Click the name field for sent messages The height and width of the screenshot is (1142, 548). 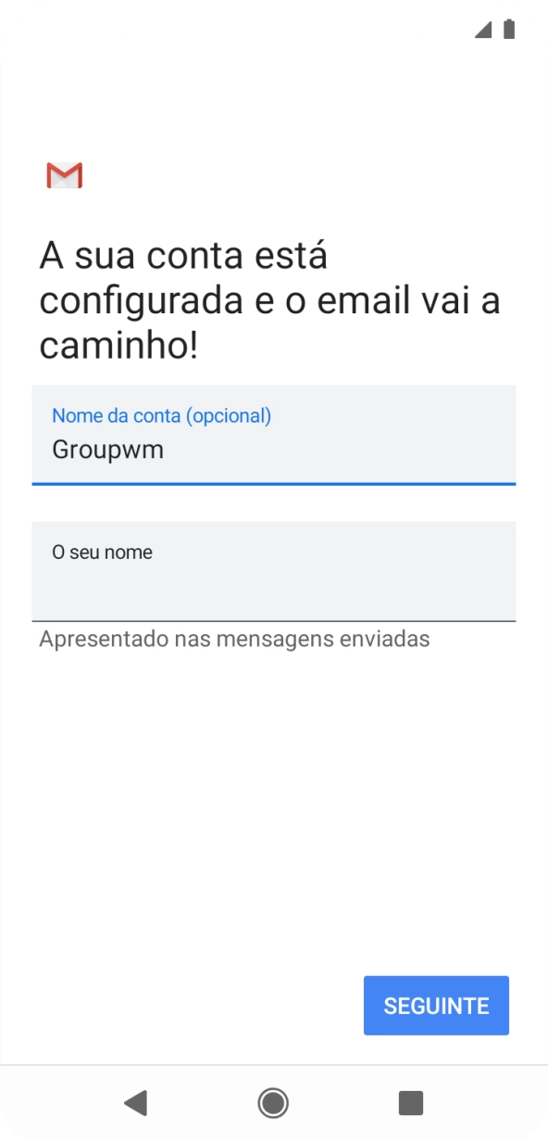click(274, 571)
